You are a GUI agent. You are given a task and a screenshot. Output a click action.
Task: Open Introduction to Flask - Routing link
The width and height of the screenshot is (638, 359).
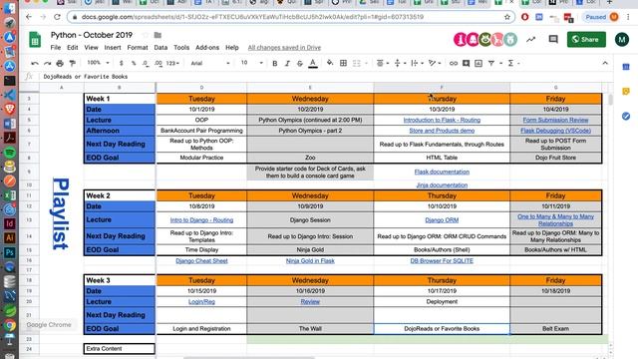(x=442, y=120)
